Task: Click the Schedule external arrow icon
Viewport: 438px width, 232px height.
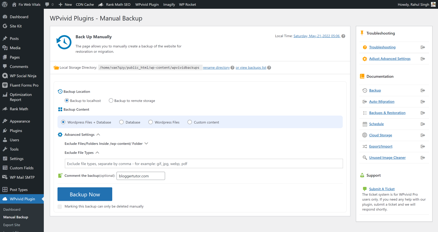Action: [423, 124]
